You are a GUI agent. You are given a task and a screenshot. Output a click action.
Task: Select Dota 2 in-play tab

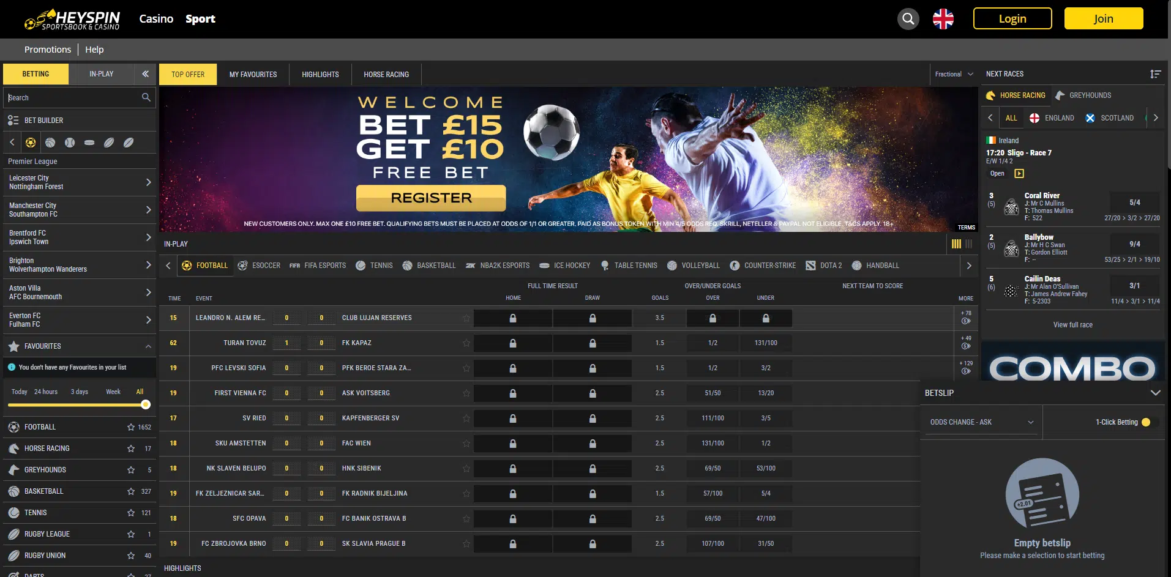click(824, 266)
